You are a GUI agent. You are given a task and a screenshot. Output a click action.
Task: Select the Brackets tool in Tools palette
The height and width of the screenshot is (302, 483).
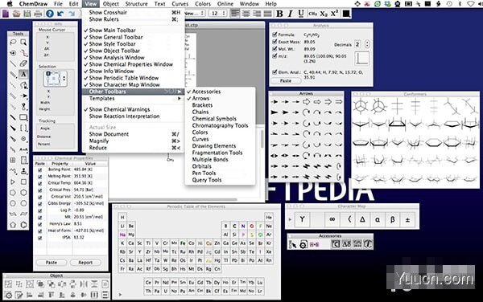[x=23, y=129]
